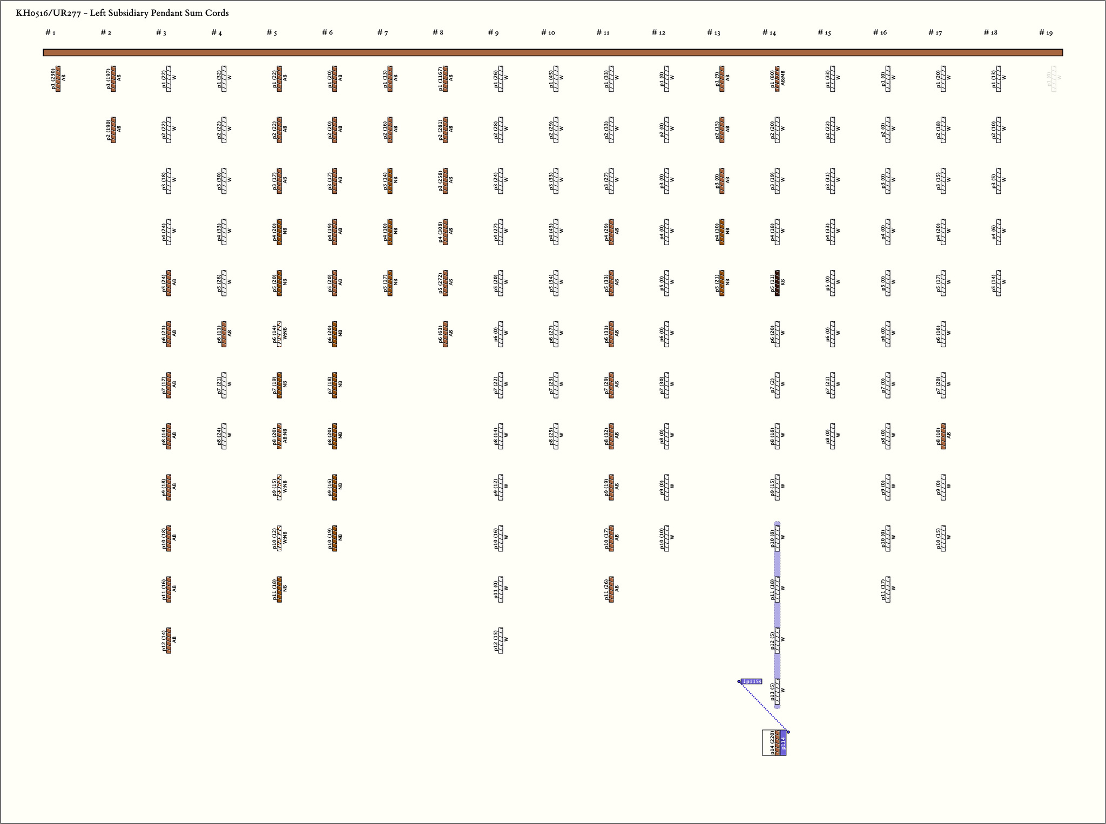Select the # 14 column header
Image resolution: width=1106 pixels, height=824 pixels.
(769, 33)
